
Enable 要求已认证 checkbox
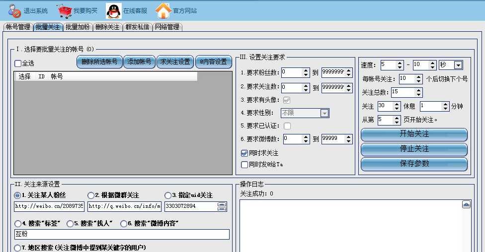tap(287, 126)
